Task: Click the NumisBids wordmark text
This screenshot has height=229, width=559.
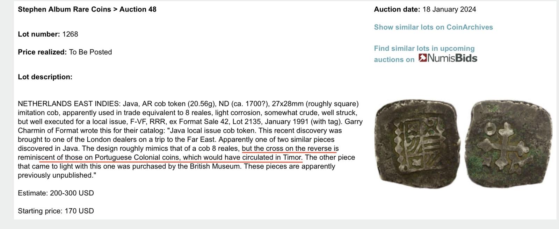Action: point(452,58)
